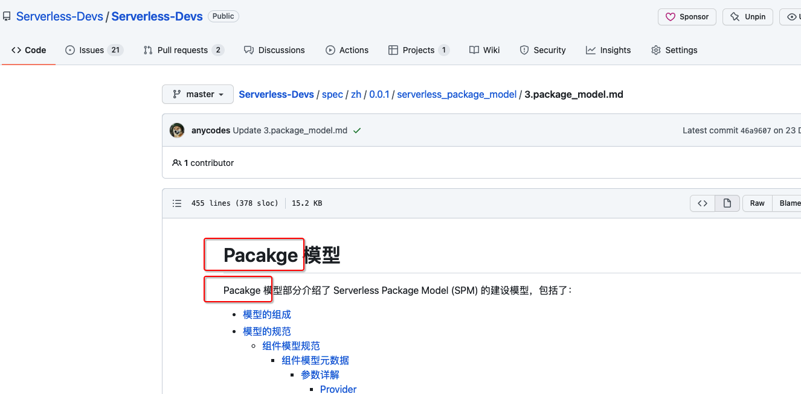The width and height of the screenshot is (801, 394).
Task: Open the Serverless-Devs breadcrumb link
Action: tap(276, 94)
